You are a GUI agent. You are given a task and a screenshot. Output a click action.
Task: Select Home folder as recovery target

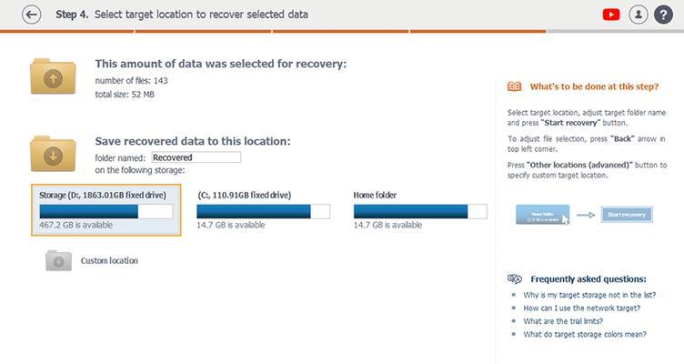pos(420,210)
